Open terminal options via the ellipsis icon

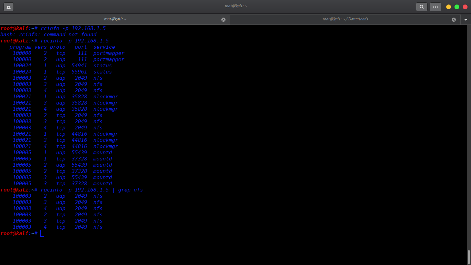tap(435, 7)
